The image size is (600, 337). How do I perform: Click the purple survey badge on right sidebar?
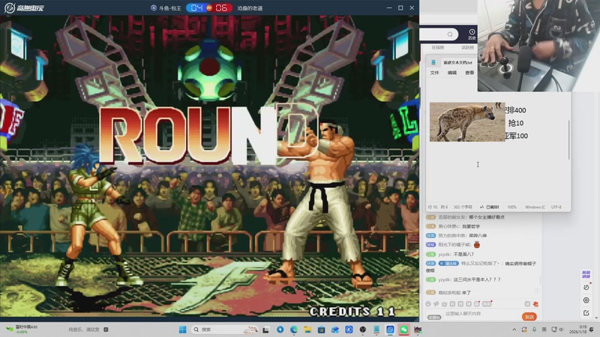[x=586, y=274]
